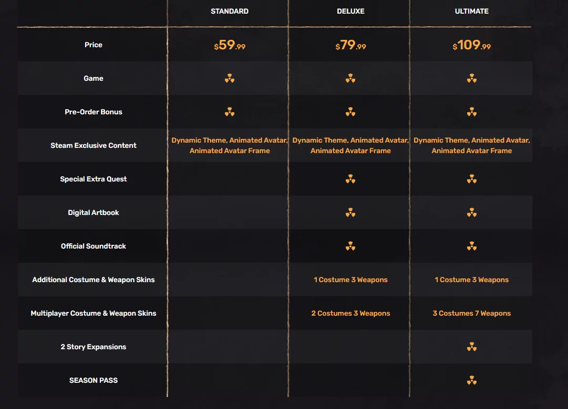Viewport: 568px width, 409px height.
Task: Click the Ultimate Digital Artbook radiation icon
Action: 472,213
